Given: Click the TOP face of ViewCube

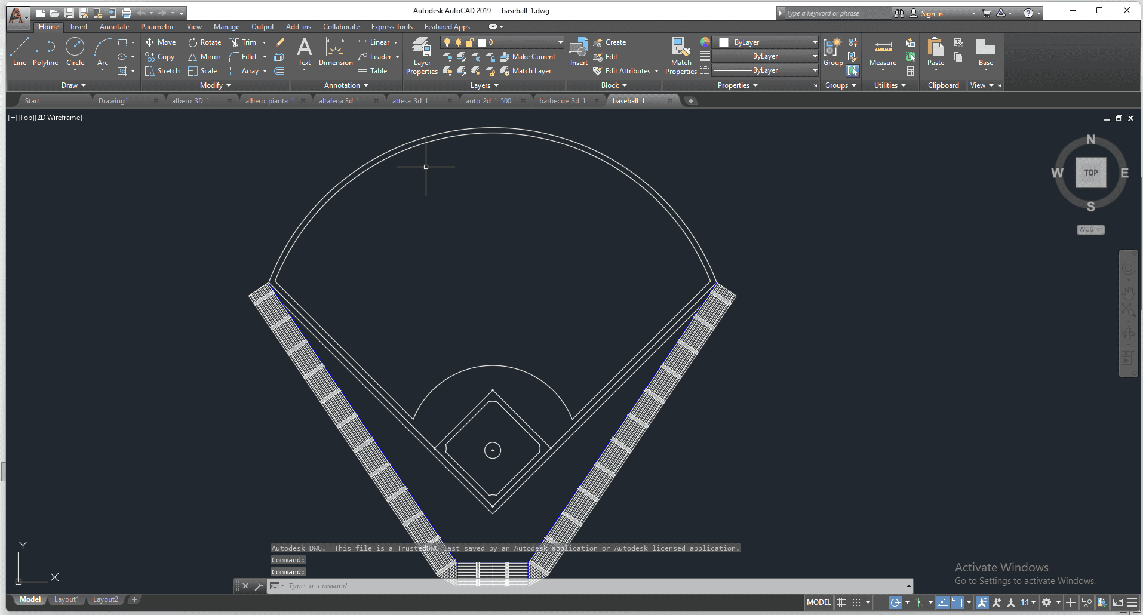Looking at the screenshot, I should tap(1090, 173).
